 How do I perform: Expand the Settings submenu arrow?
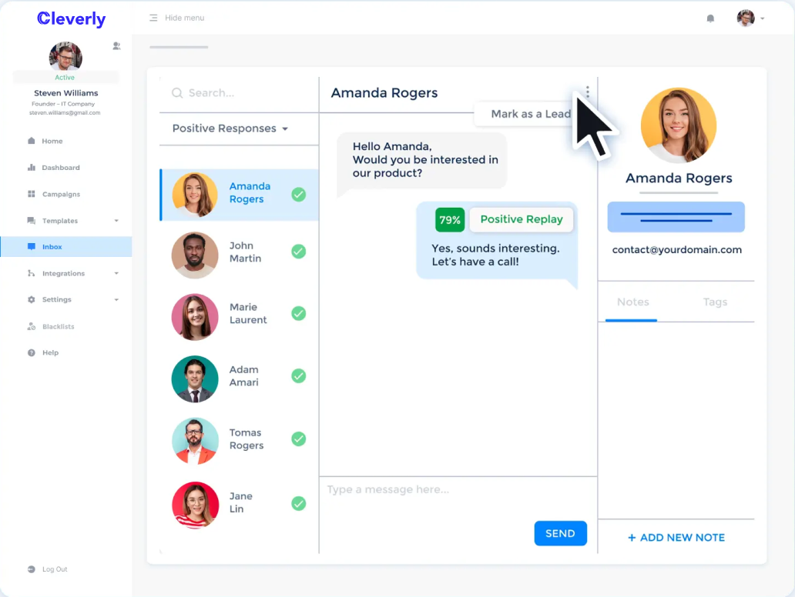[x=116, y=300]
